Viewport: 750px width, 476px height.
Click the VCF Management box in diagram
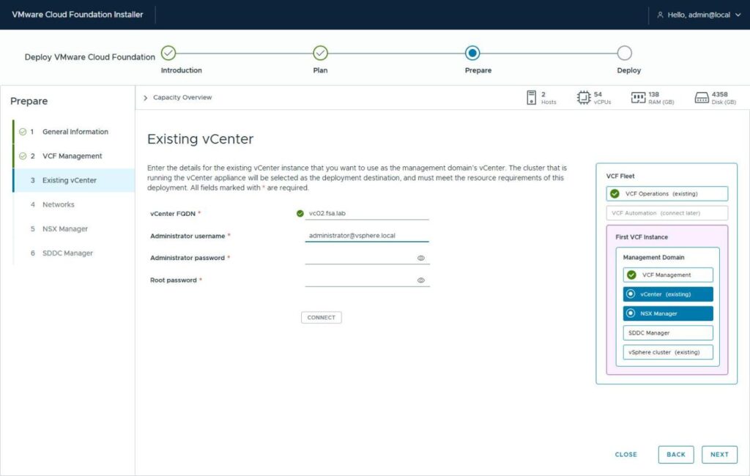pyautogui.click(x=668, y=275)
